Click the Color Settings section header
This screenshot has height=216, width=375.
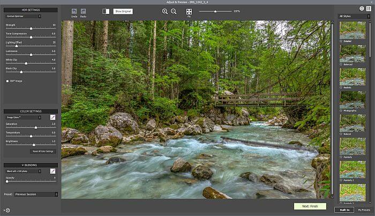(31, 111)
